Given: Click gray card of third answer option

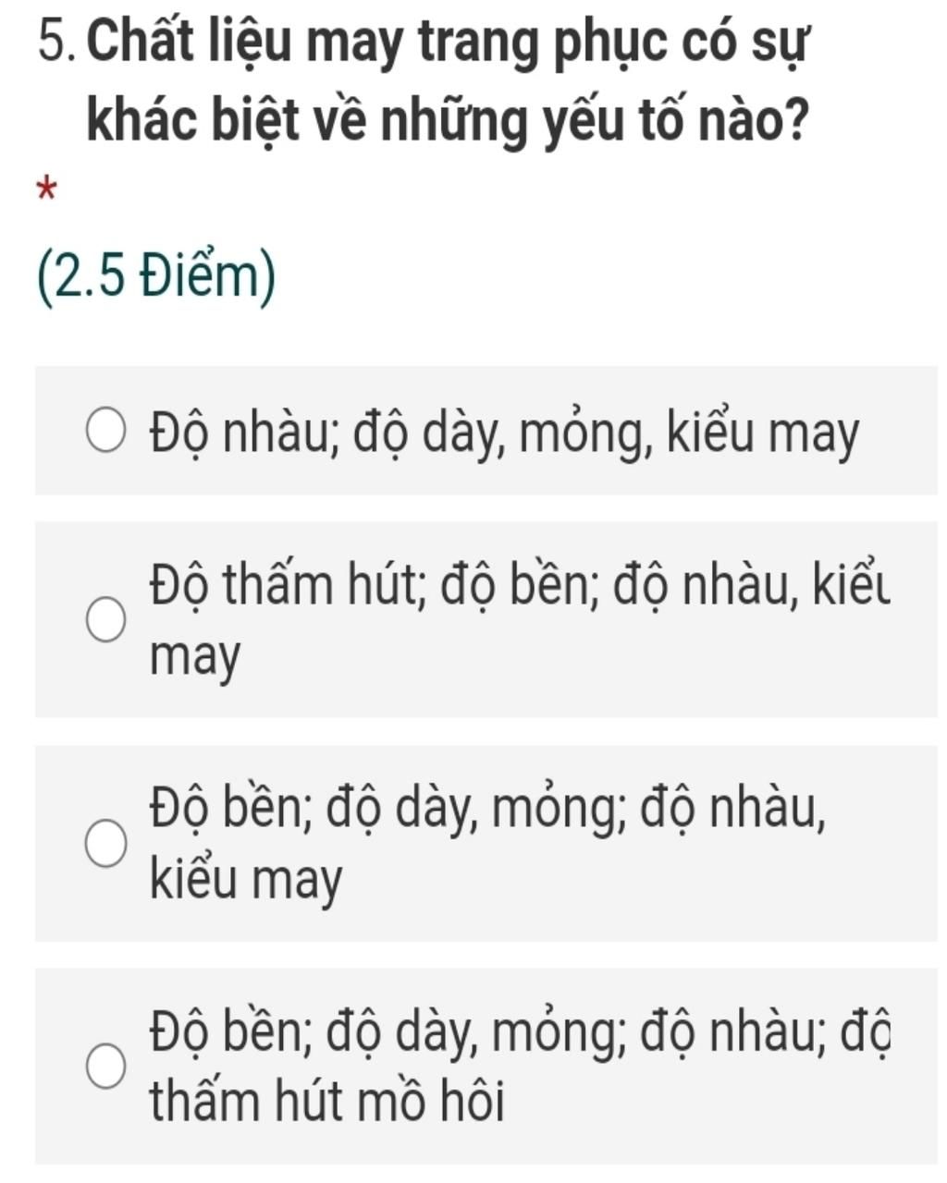Looking at the screenshot, I should click(486, 843).
